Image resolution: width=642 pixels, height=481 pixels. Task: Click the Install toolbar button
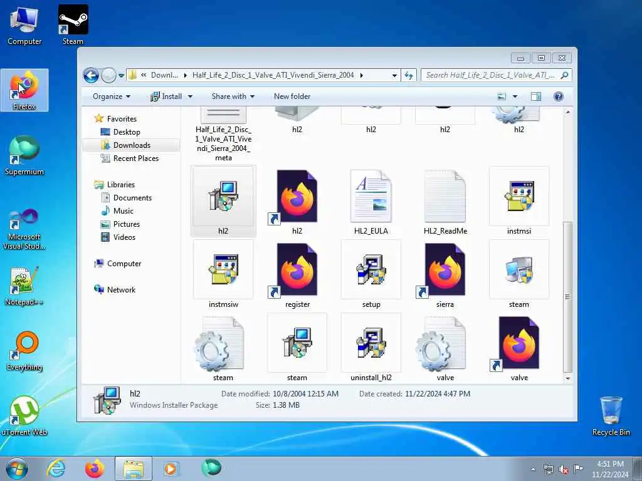(x=166, y=96)
